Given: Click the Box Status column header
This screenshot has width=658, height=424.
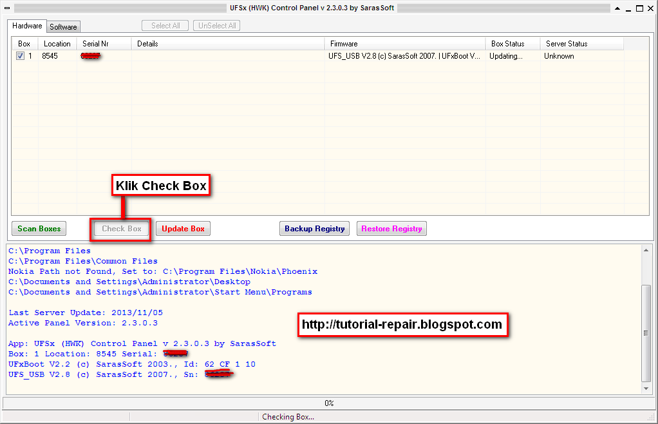Looking at the screenshot, I should pos(512,44).
